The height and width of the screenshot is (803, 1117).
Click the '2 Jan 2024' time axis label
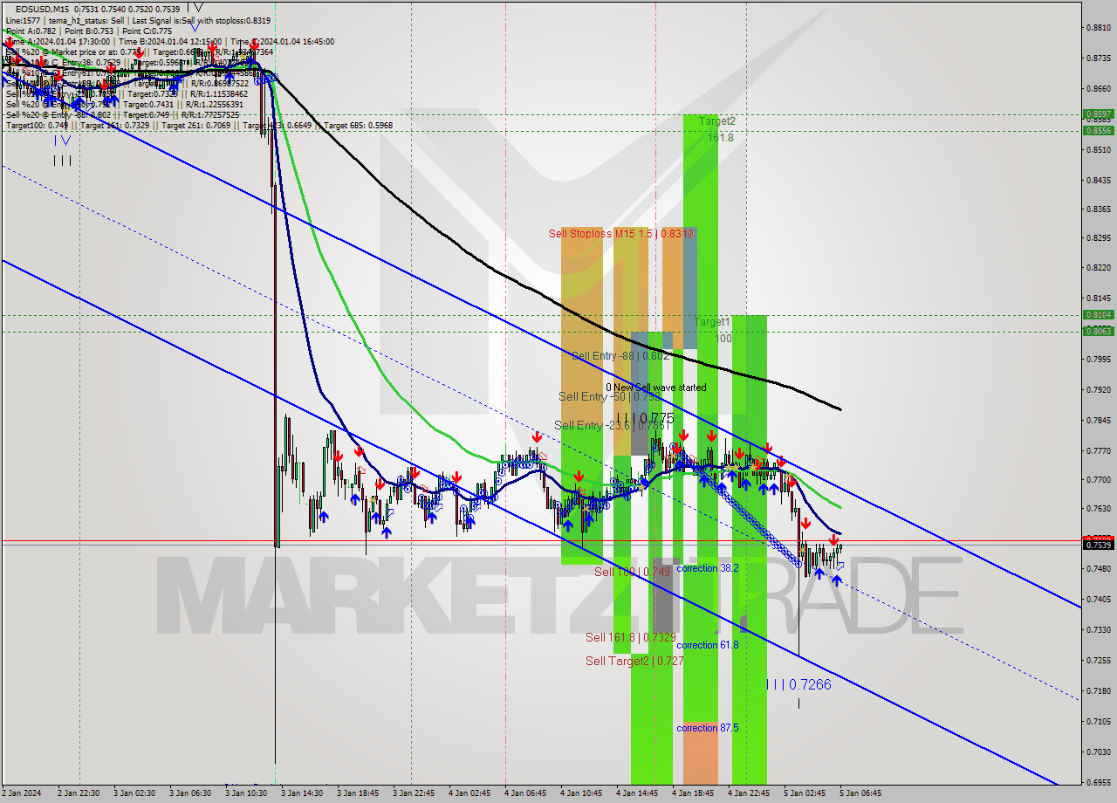[22, 793]
